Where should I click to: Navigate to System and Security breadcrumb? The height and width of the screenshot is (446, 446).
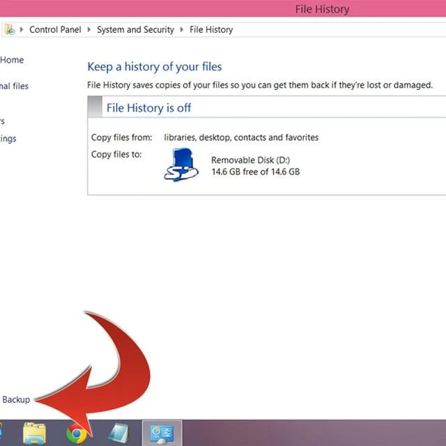[x=135, y=29]
